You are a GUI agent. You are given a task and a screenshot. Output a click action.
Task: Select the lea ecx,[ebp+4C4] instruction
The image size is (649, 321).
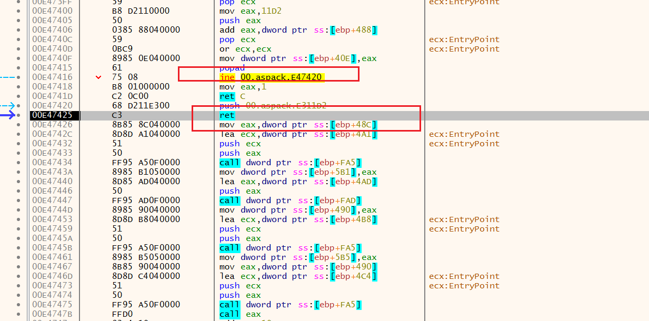(297, 276)
